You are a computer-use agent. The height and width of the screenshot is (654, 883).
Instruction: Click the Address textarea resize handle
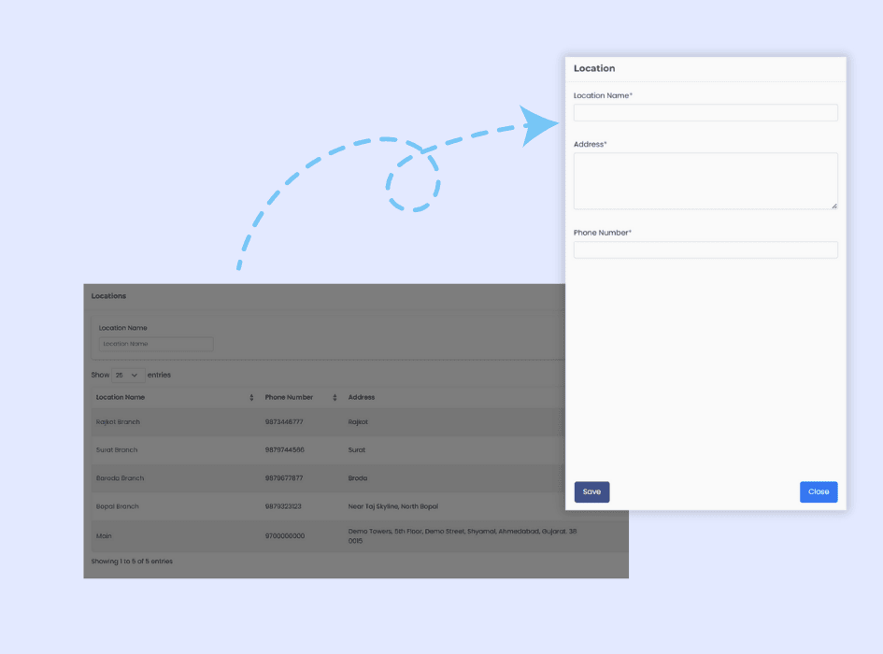834,206
